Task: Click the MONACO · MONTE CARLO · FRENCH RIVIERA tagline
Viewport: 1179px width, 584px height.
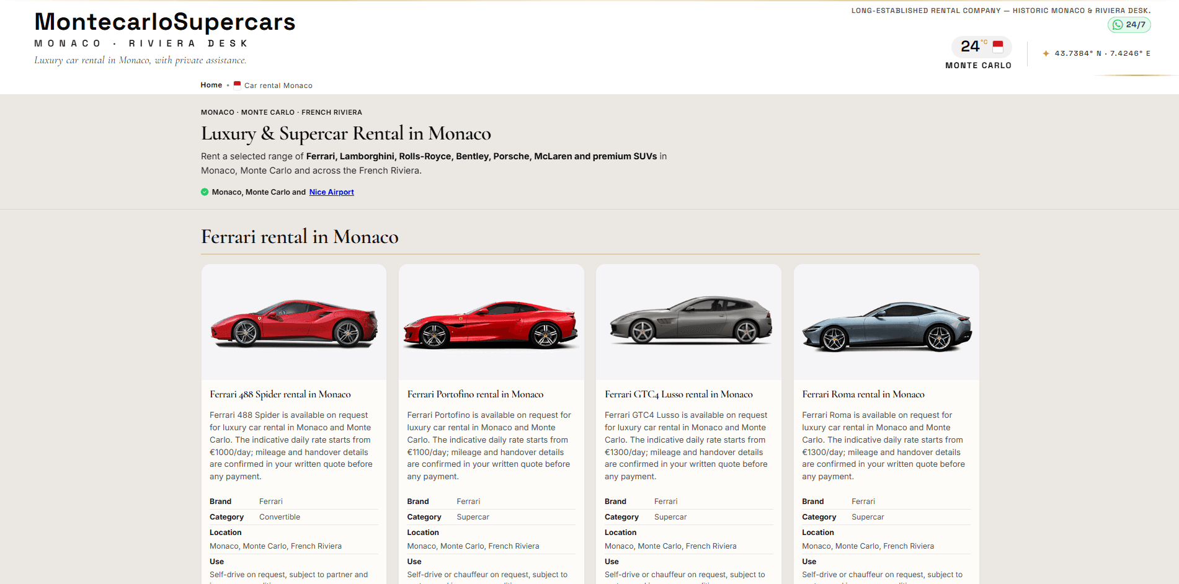Action: [282, 112]
